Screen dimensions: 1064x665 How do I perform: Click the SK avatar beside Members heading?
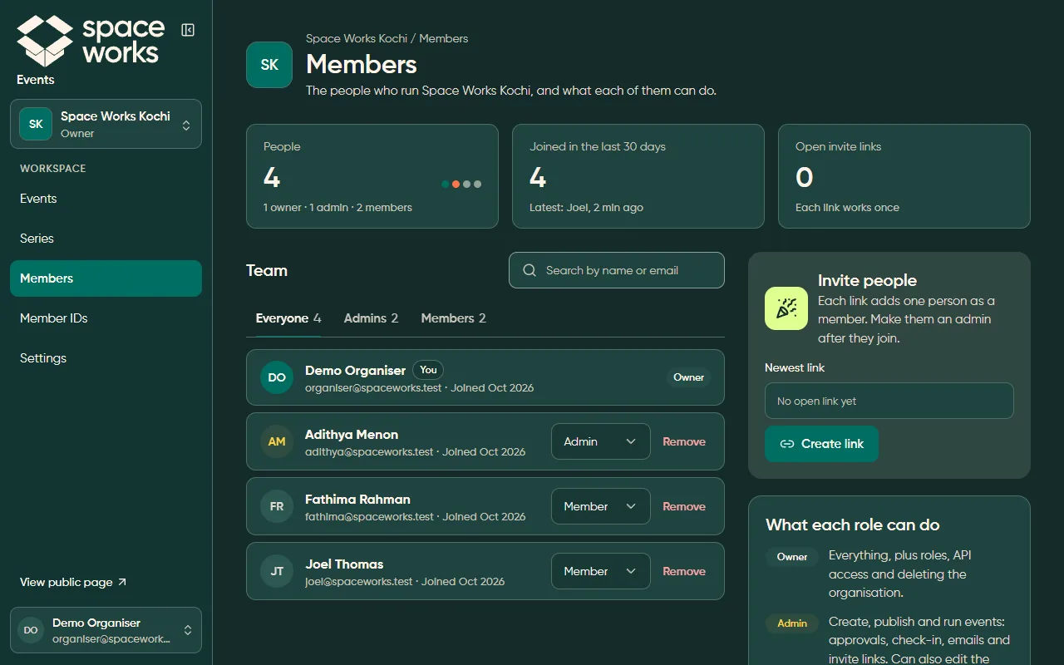[x=269, y=65]
